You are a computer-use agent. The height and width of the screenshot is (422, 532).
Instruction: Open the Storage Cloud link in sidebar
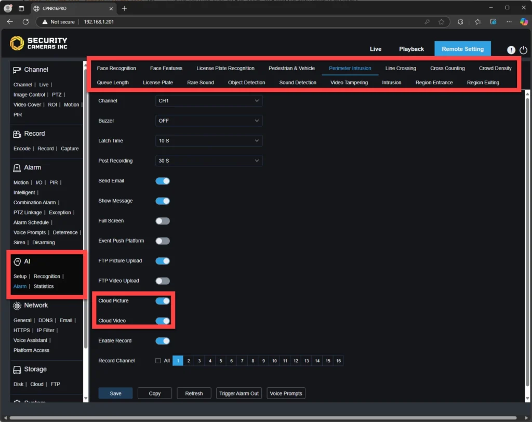(37, 384)
